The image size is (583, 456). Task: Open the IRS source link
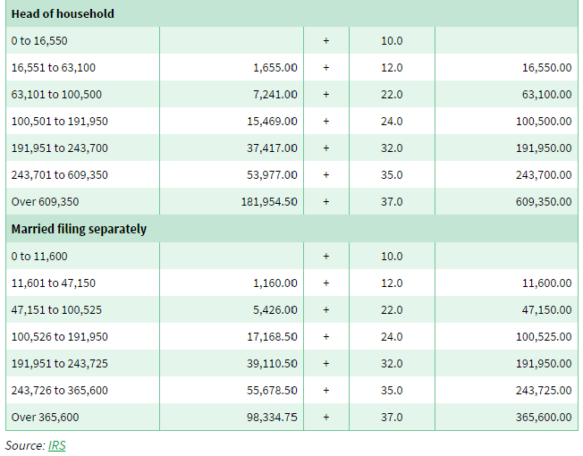(56, 445)
